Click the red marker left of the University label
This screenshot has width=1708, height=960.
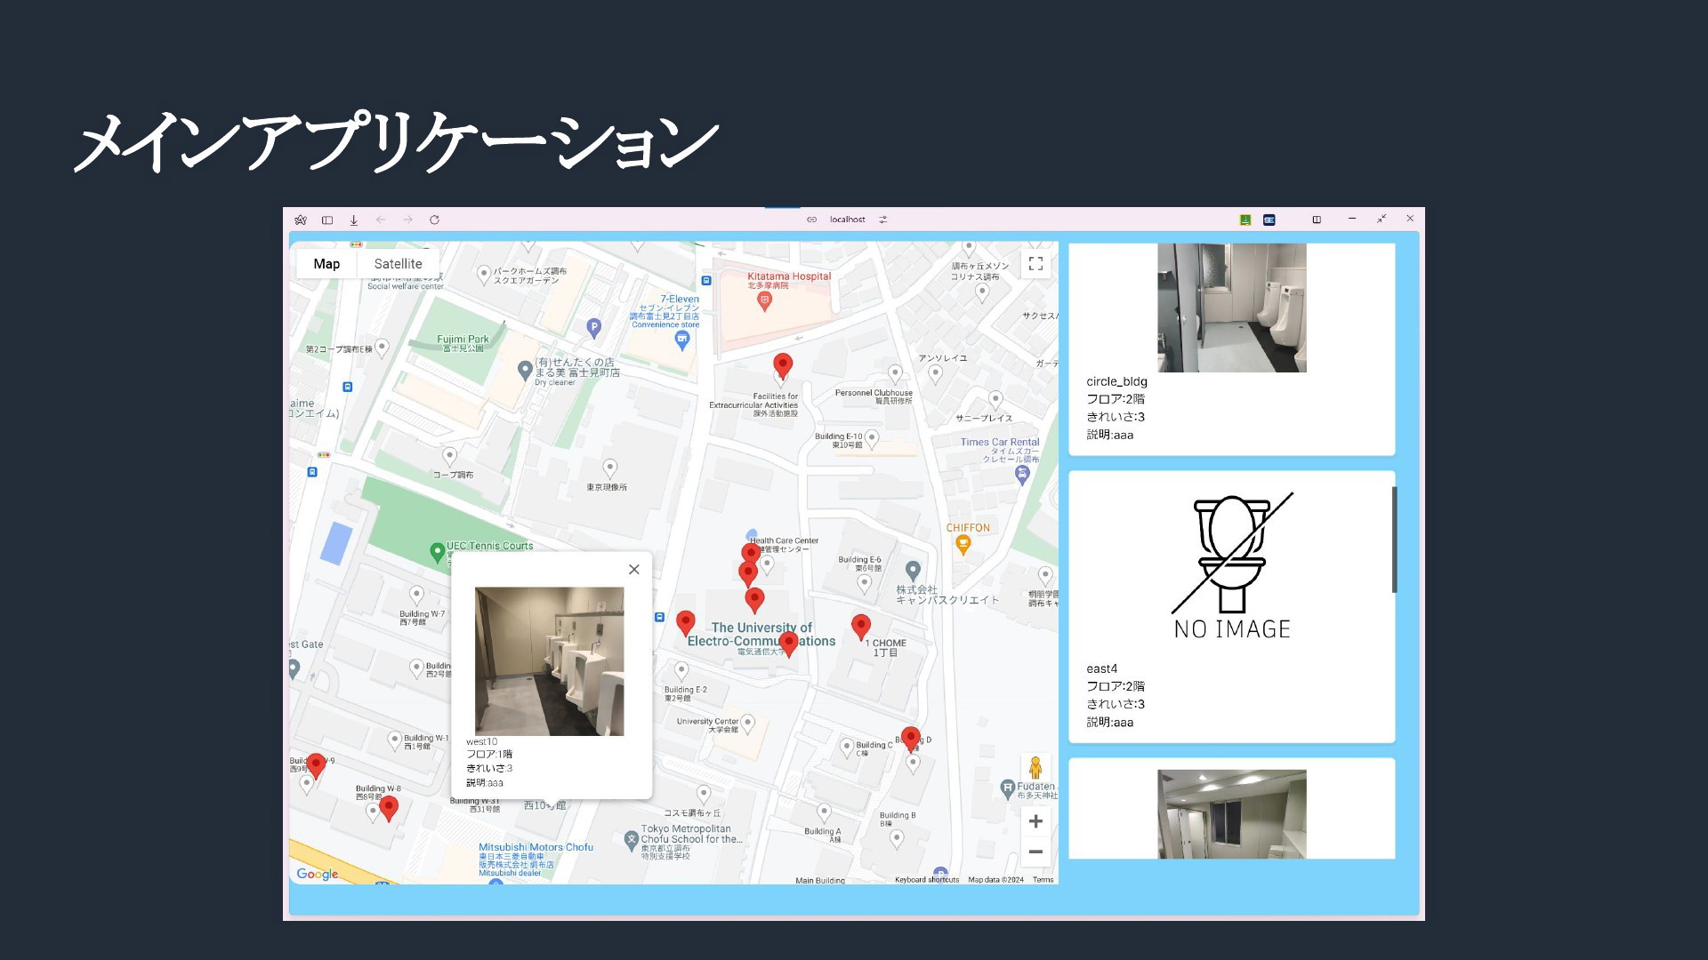coord(686,622)
